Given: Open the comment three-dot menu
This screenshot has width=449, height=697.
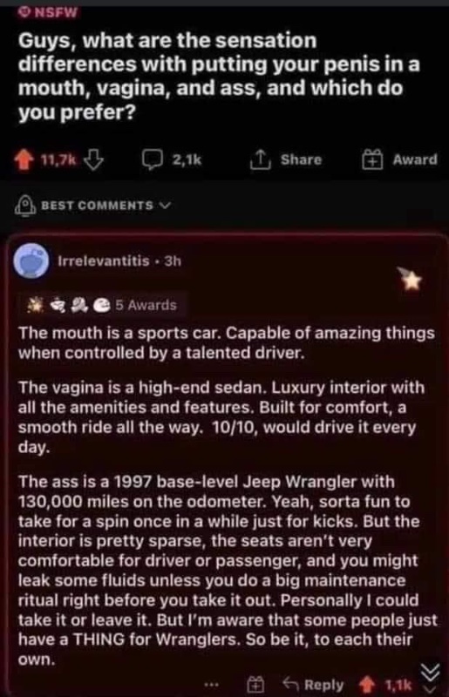Looking at the screenshot, I should pyautogui.click(x=213, y=685).
